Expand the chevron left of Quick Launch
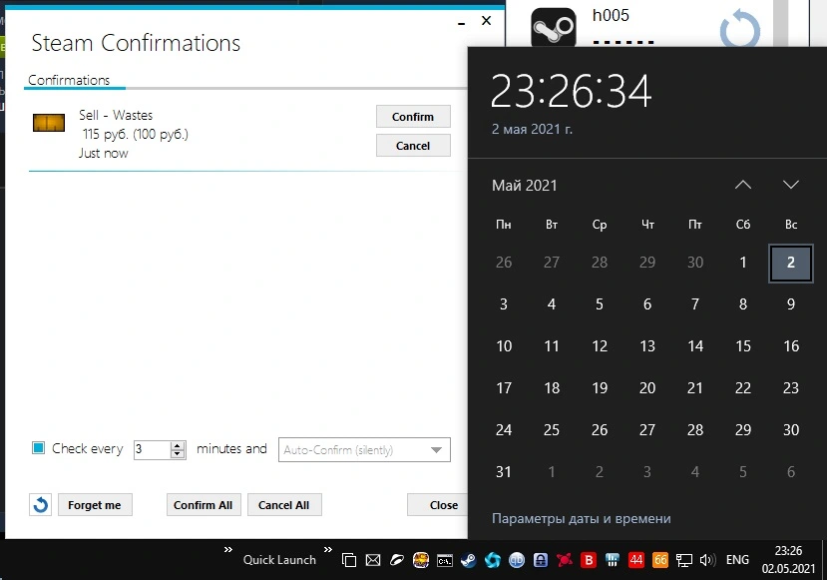 [227, 550]
